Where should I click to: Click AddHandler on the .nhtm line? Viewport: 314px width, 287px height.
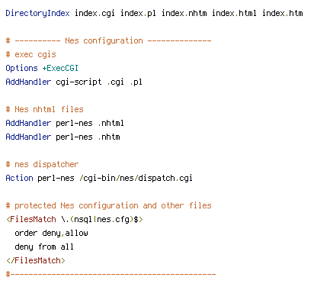pyautogui.click(x=28, y=137)
